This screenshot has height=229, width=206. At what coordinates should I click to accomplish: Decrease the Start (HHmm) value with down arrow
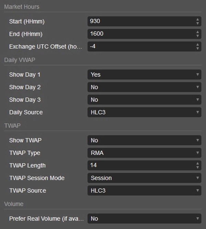coord(198,23)
